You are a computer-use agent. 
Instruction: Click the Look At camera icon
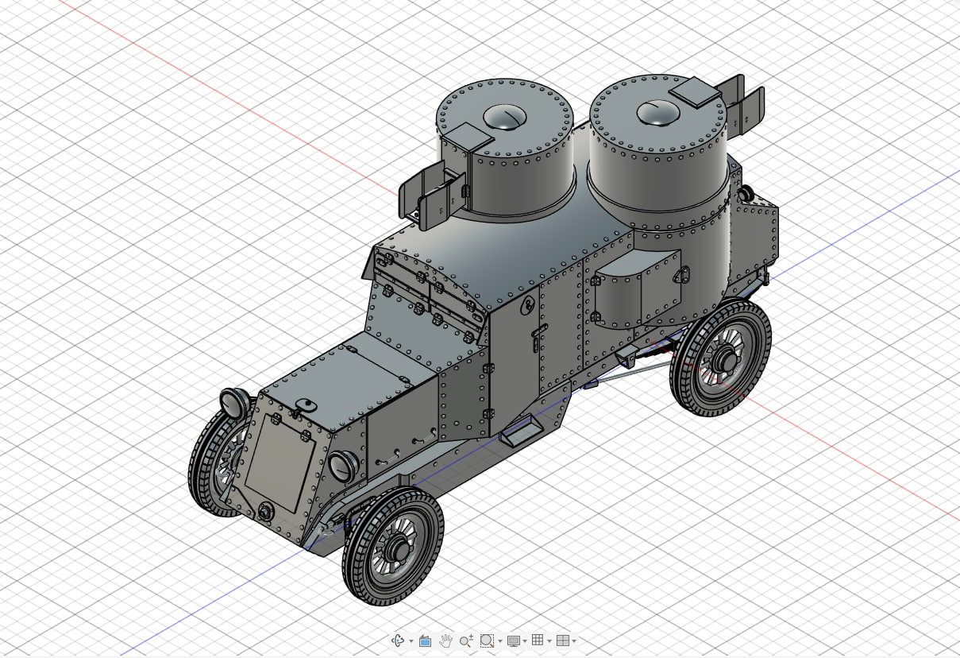(425, 641)
